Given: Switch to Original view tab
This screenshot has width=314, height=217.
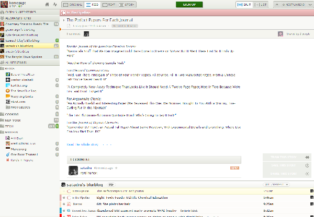Looking at the screenshot, I should tap(73, 5).
